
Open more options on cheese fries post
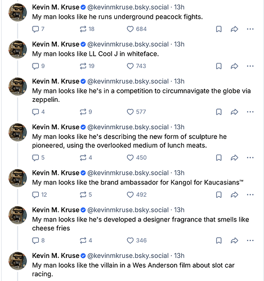coord(250,241)
